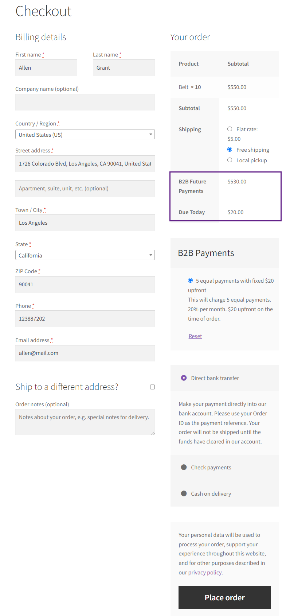Viewport: 286px width, 616px height.
Task: Select 5 equal payments B2B option
Action: (x=190, y=280)
